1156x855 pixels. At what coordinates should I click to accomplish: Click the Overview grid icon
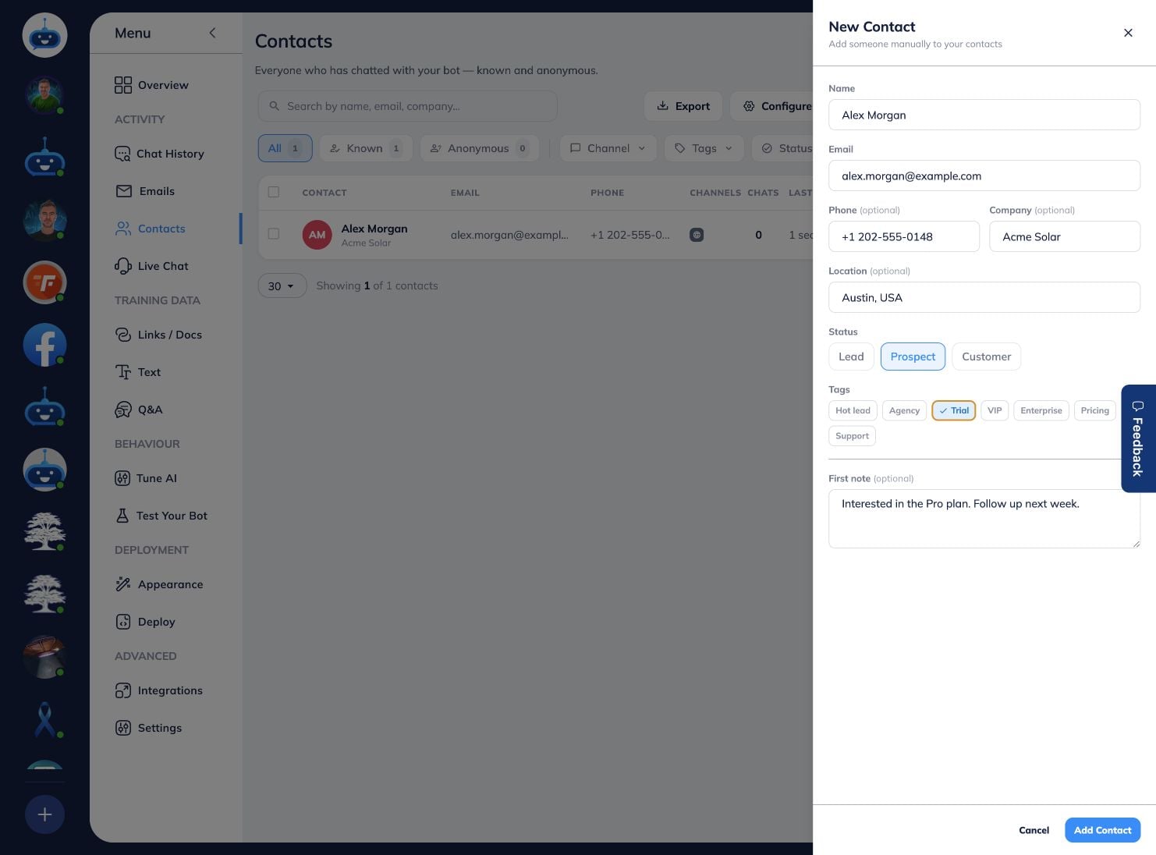[123, 85]
